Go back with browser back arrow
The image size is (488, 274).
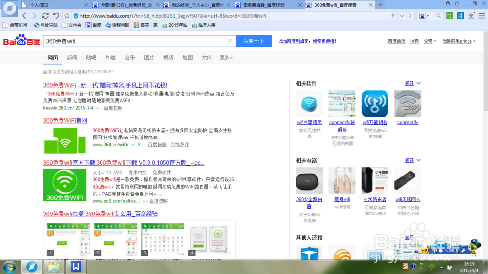(x=24, y=16)
